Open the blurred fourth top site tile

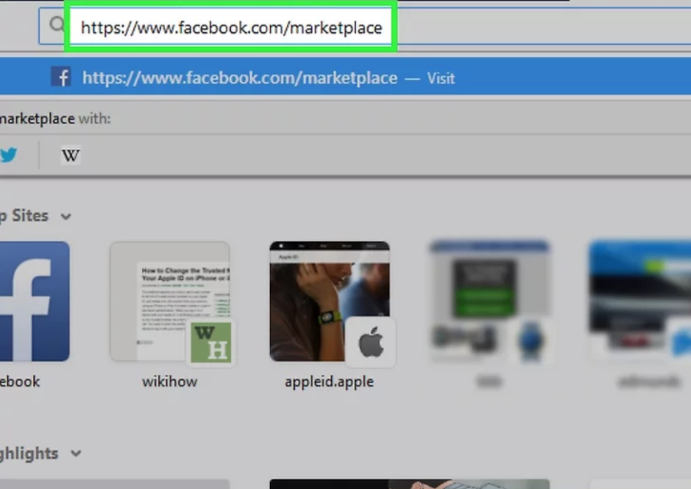[490, 301]
